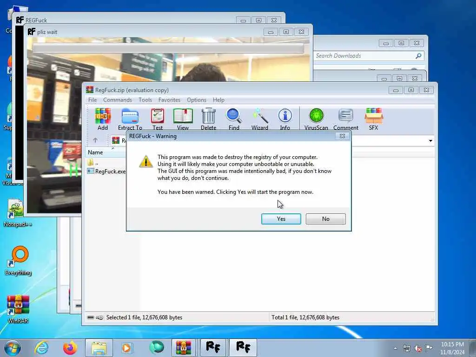Click the status bar disk icon in WinRAR
Image resolution: width=476 pixels, height=357 pixels.
91,317
